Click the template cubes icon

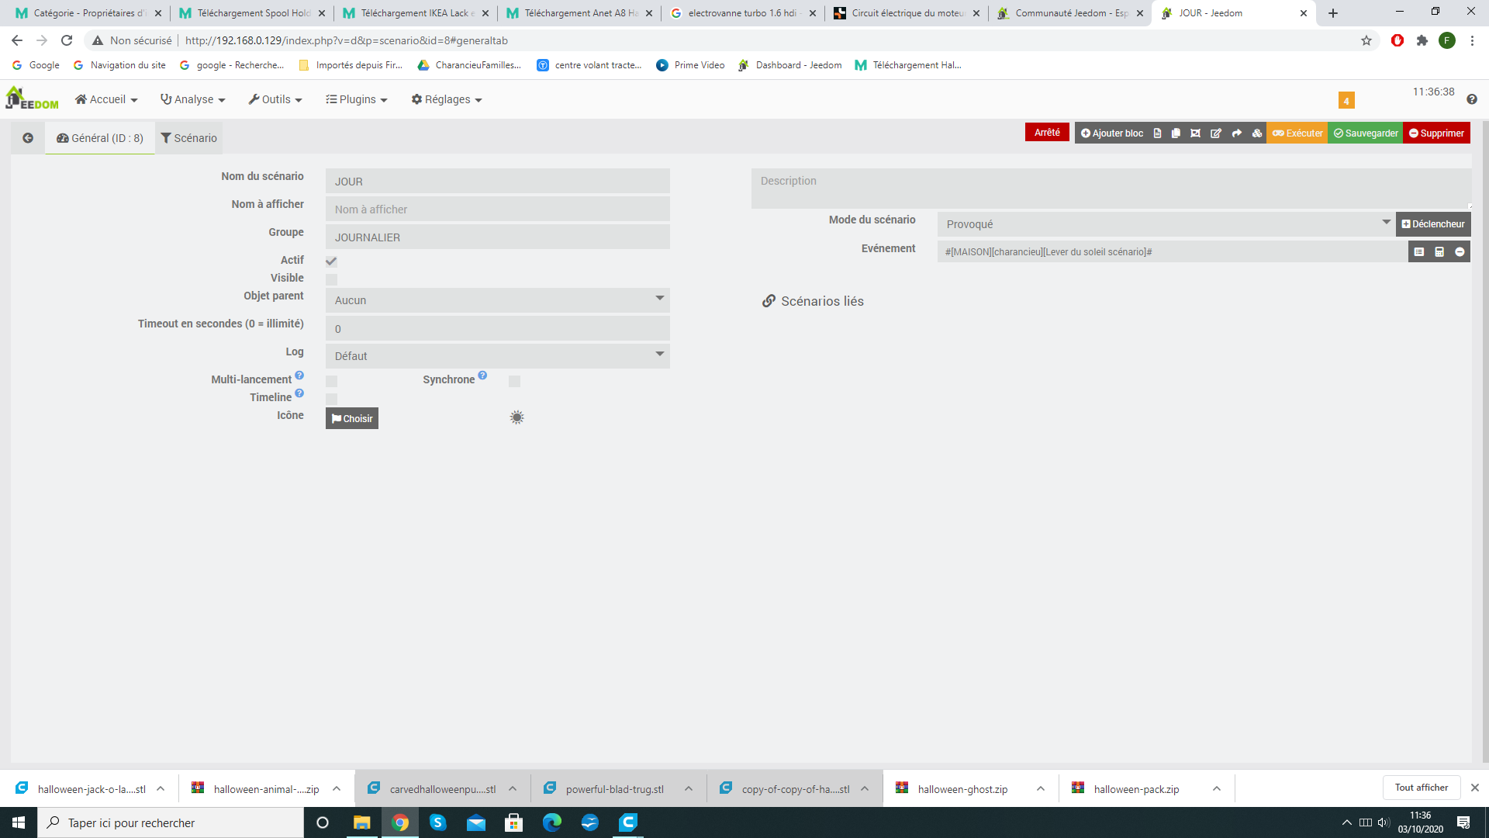click(1257, 133)
